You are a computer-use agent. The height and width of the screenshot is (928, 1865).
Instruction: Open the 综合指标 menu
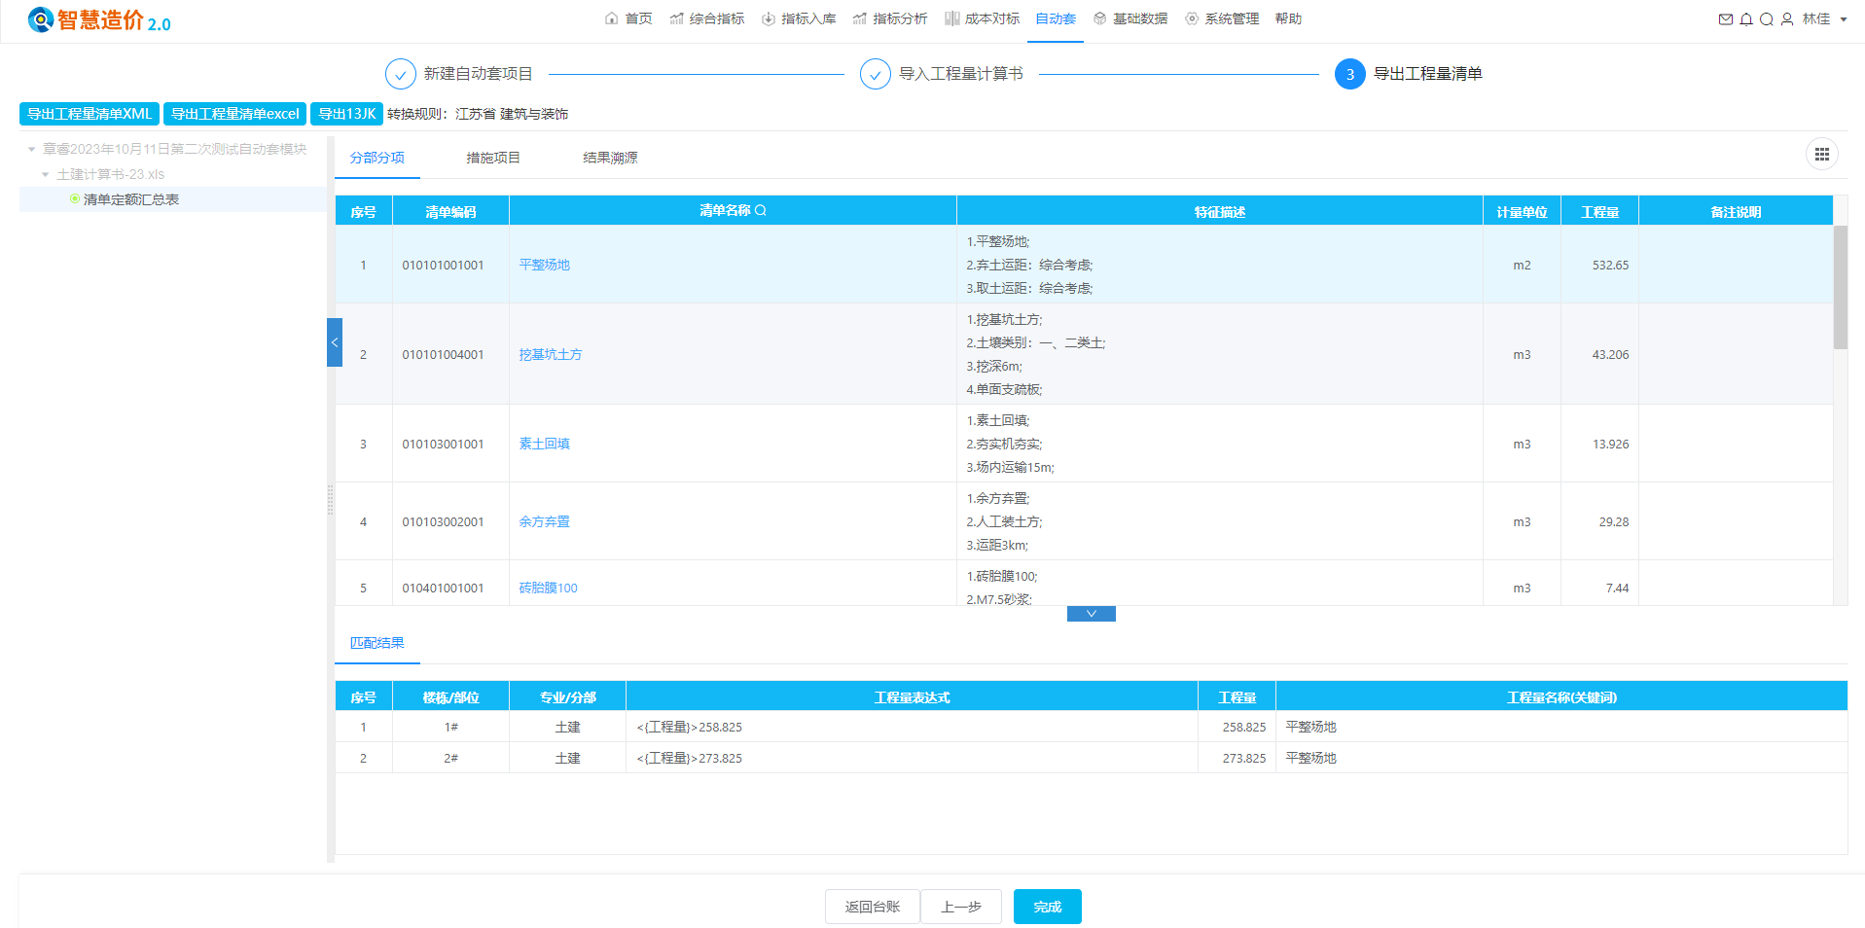[717, 18]
